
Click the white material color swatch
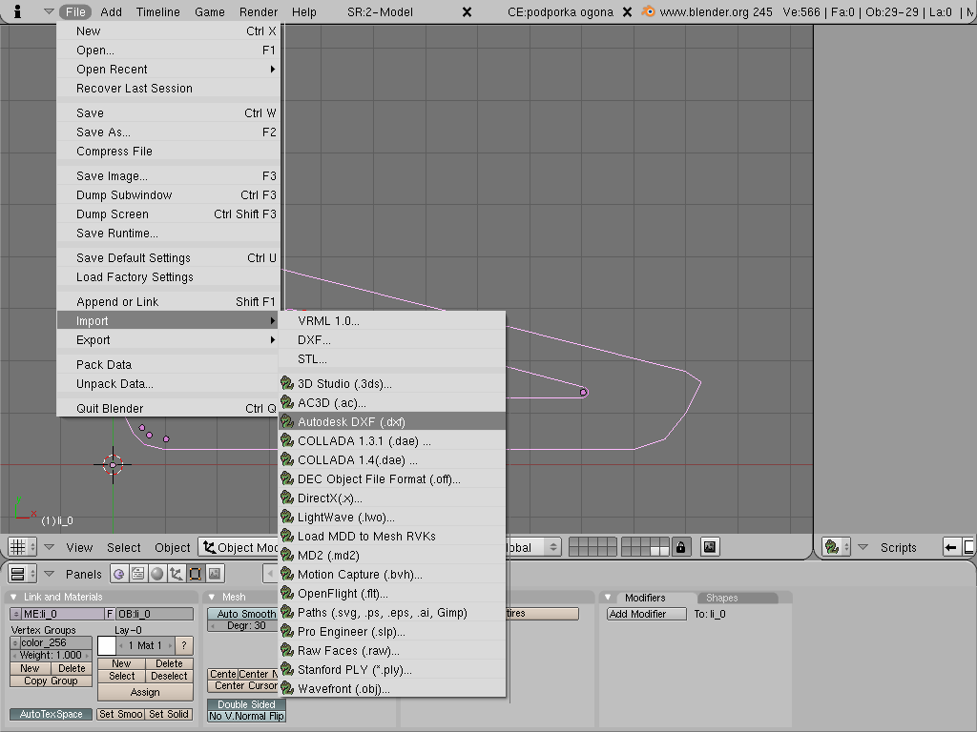coord(107,645)
